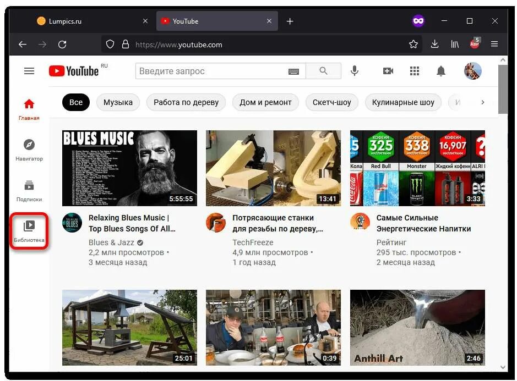
Task: Open the YouTube apps grid
Action: (415, 71)
